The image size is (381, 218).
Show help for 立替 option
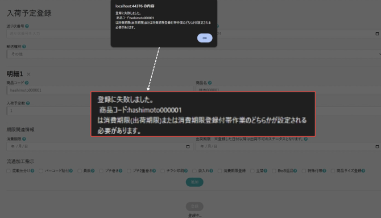coord(266,171)
